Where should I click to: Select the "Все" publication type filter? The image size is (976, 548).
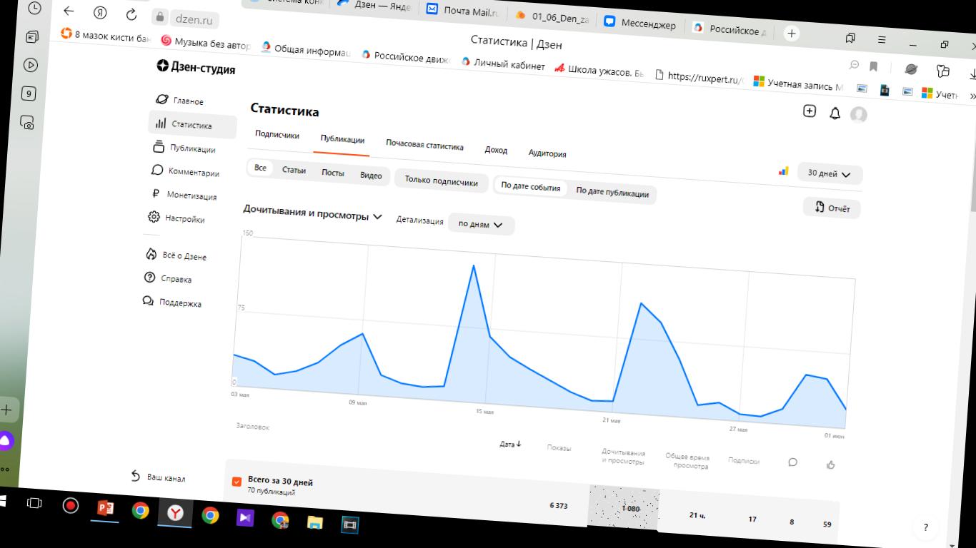coord(260,168)
